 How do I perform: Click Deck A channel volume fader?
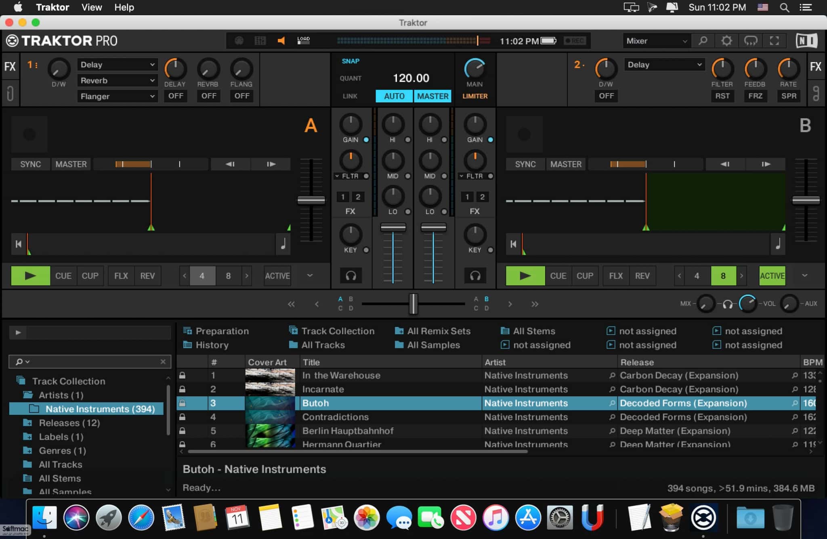tap(393, 228)
